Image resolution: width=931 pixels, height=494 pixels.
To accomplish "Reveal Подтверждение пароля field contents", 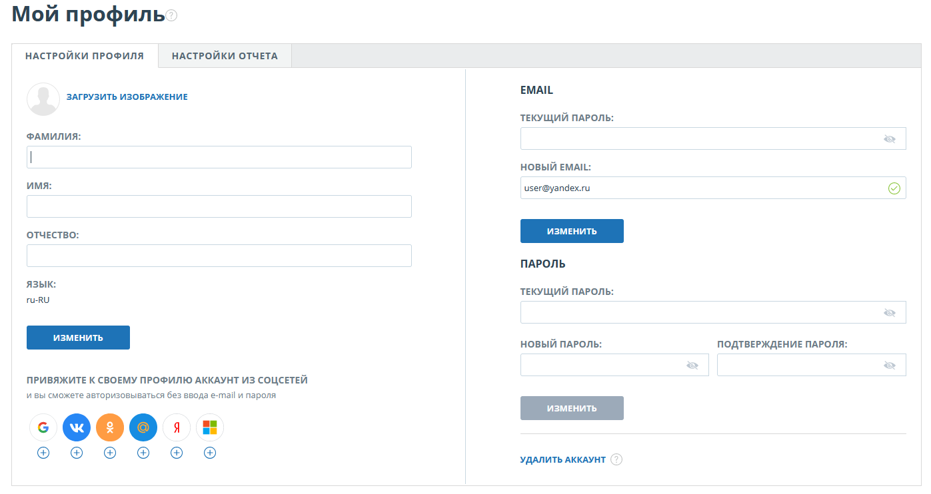I will pyautogui.click(x=889, y=365).
